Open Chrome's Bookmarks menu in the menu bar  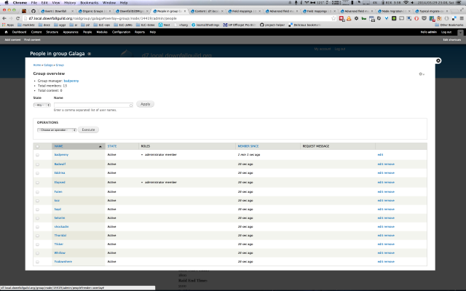pyautogui.click(x=89, y=3)
